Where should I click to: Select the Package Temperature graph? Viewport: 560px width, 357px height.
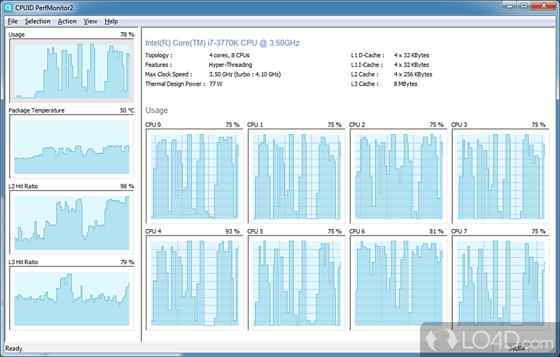click(71, 147)
